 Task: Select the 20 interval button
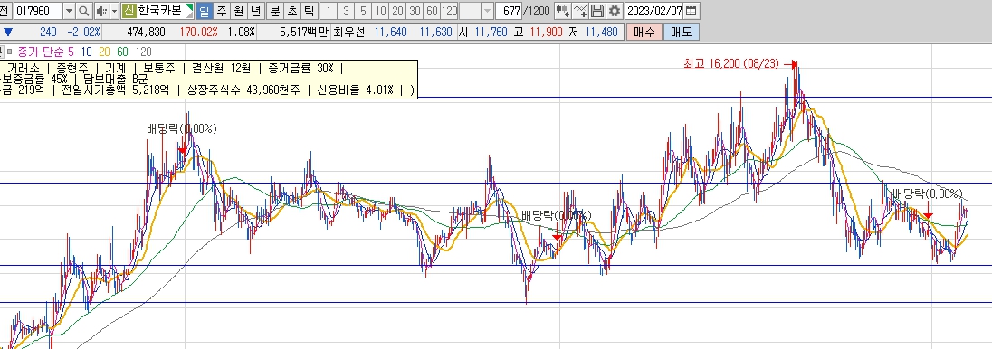pyautogui.click(x=397, y=11)
